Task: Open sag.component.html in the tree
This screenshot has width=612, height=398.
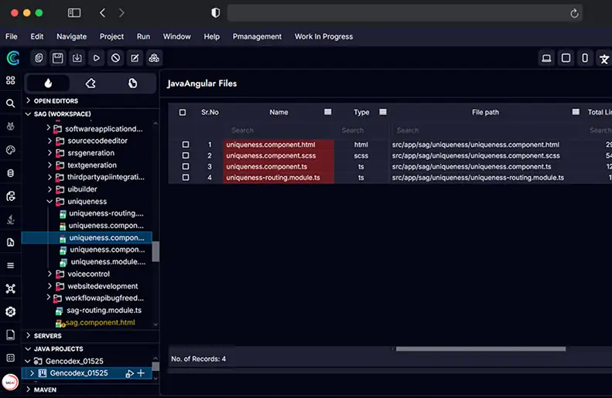Action: (x=101, y=322)
